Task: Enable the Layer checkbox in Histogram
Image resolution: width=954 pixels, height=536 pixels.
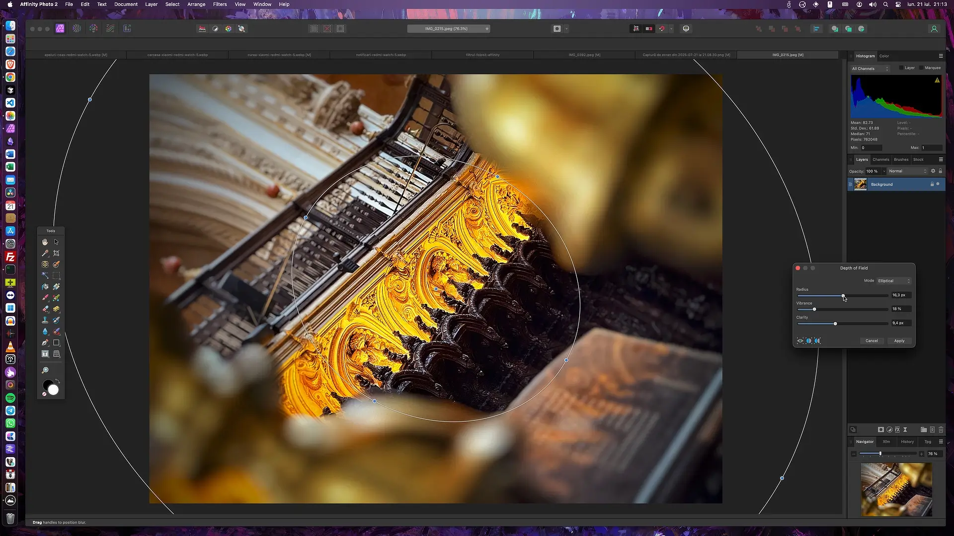Action: coord(901,68)
